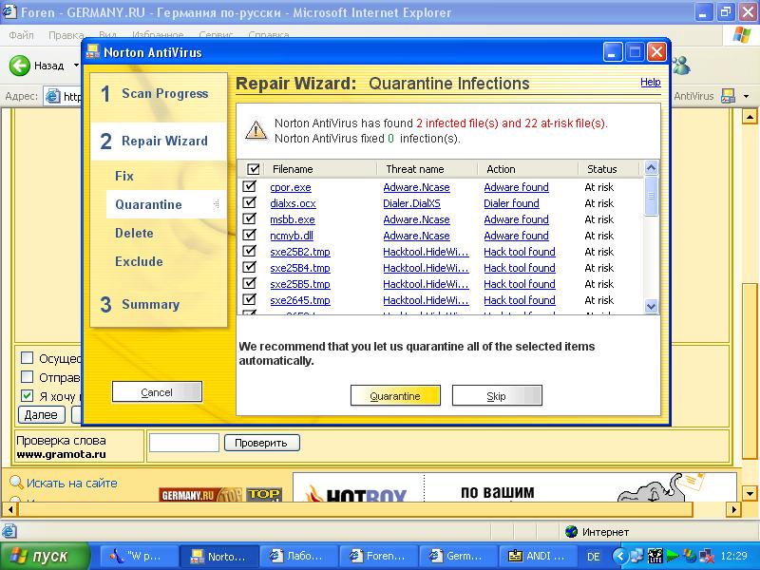Viewport: 760px width, 570px height.
Task: Click the Проверка слова text input field
Action: coord(184,443)
